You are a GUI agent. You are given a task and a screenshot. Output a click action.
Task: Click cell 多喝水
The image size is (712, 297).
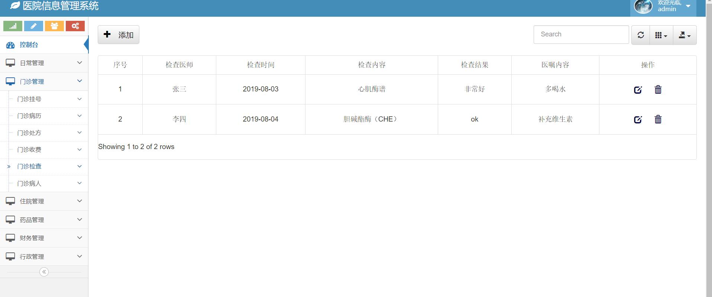pos(555,89)
